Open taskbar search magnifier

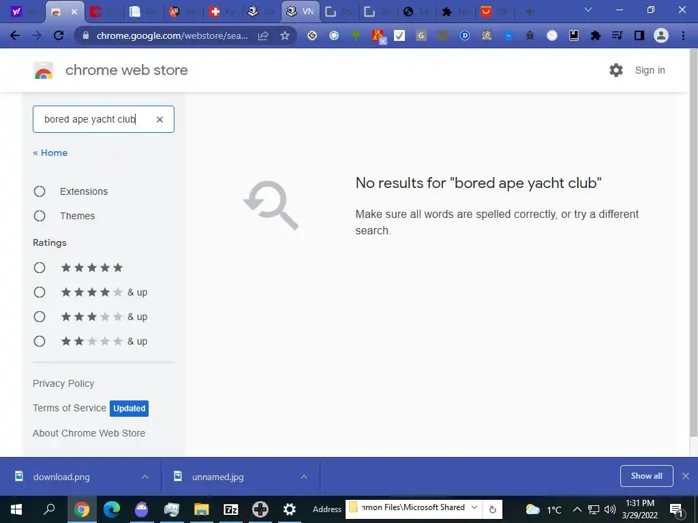pyautogui.click(x=49, y=509)
